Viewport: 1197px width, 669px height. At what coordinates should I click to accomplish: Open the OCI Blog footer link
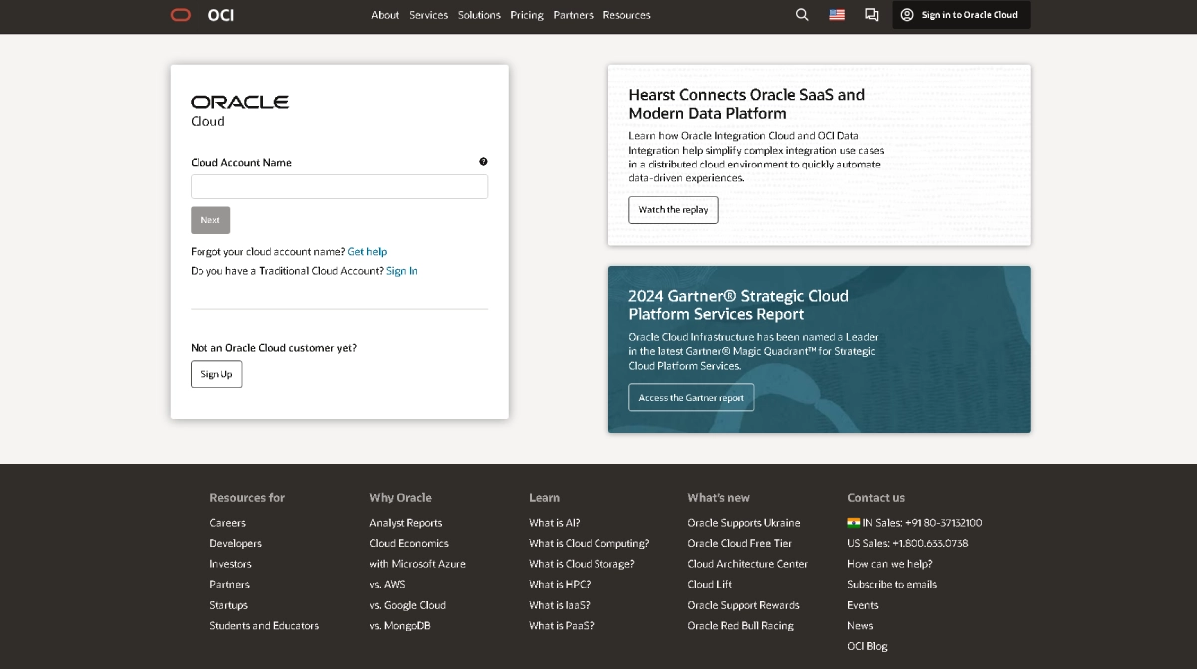coord(867,646)
